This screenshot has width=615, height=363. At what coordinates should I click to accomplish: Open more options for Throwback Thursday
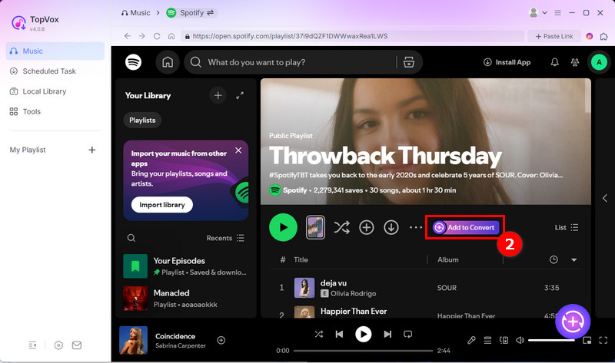(x=416, y=227)
